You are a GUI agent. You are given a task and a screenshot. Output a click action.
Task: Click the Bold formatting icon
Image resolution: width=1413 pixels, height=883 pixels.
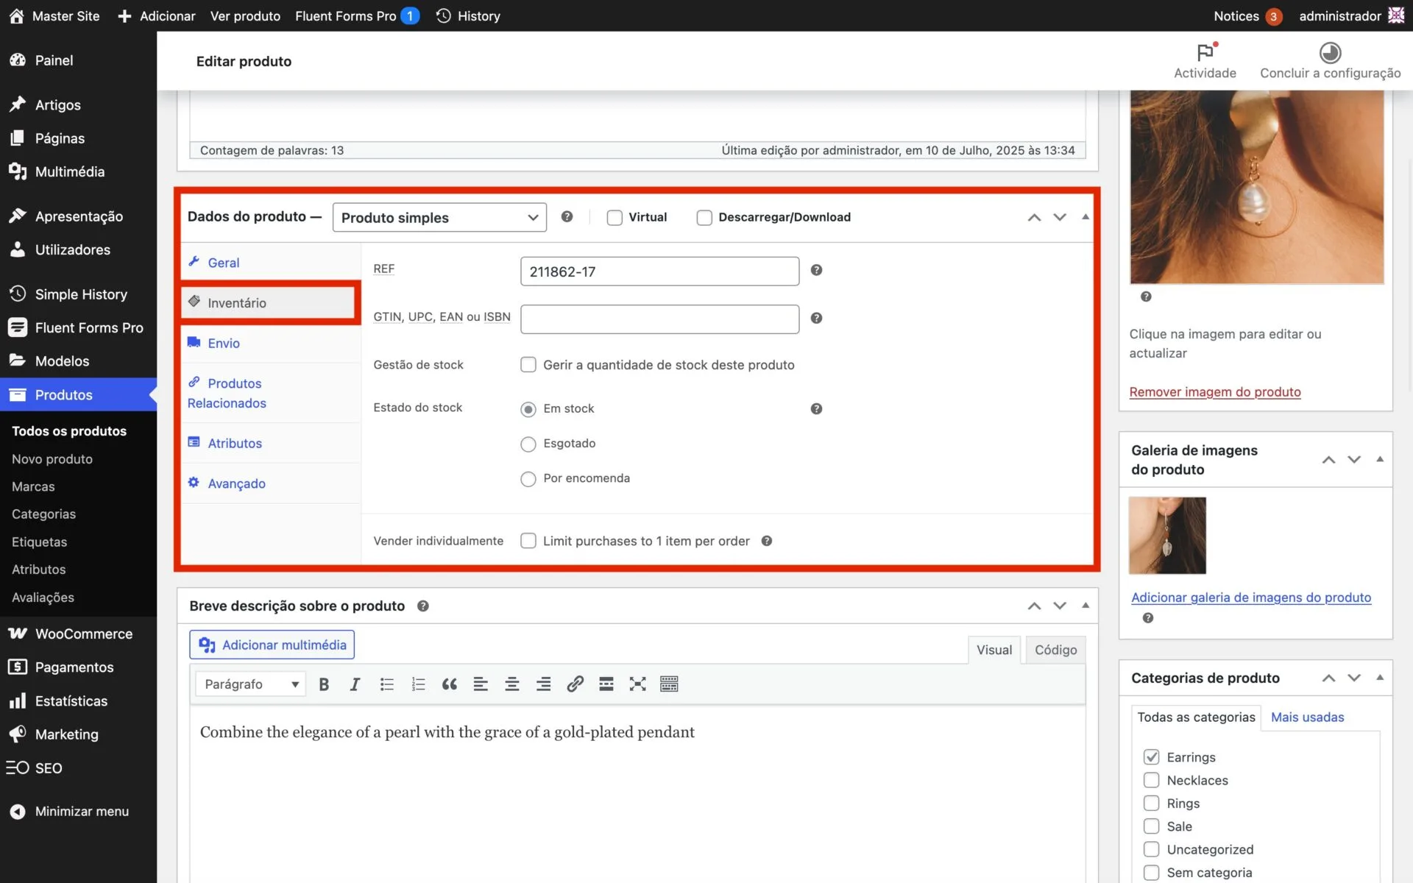(324, 684)
